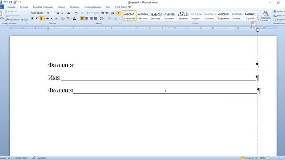Viewport: 285px width, 160px height.
Task: Select the Строгий style
Action: (250, 16)
